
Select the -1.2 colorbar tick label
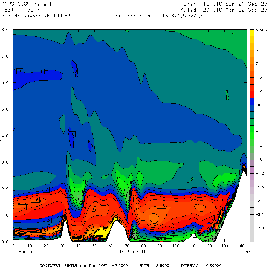point(260,173)
